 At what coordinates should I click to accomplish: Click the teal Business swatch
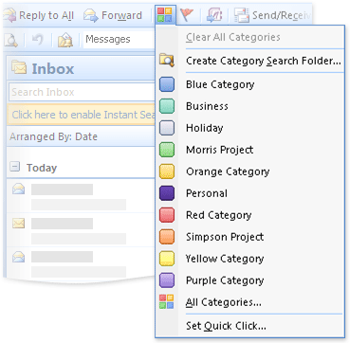[x=167, y=106]
